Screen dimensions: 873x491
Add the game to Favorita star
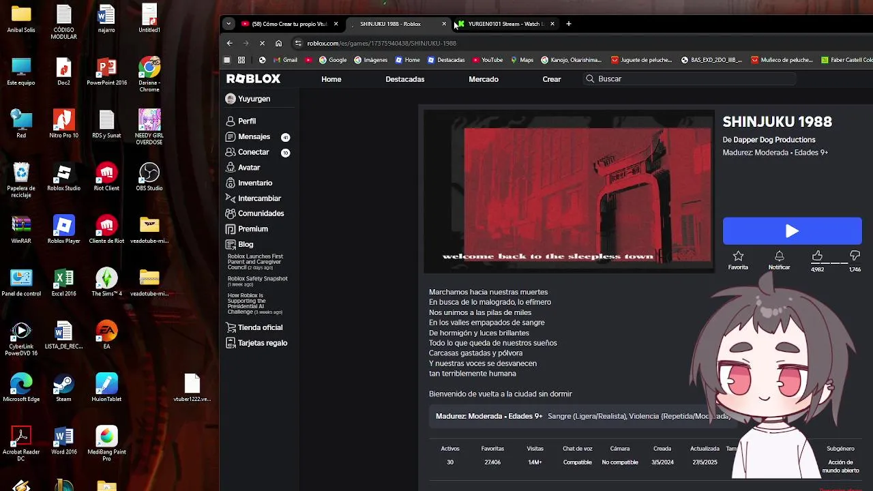[x=738, y=259]
